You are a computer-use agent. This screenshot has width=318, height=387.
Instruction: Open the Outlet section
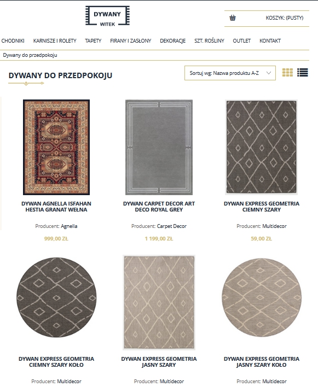(x=242, y=41)
